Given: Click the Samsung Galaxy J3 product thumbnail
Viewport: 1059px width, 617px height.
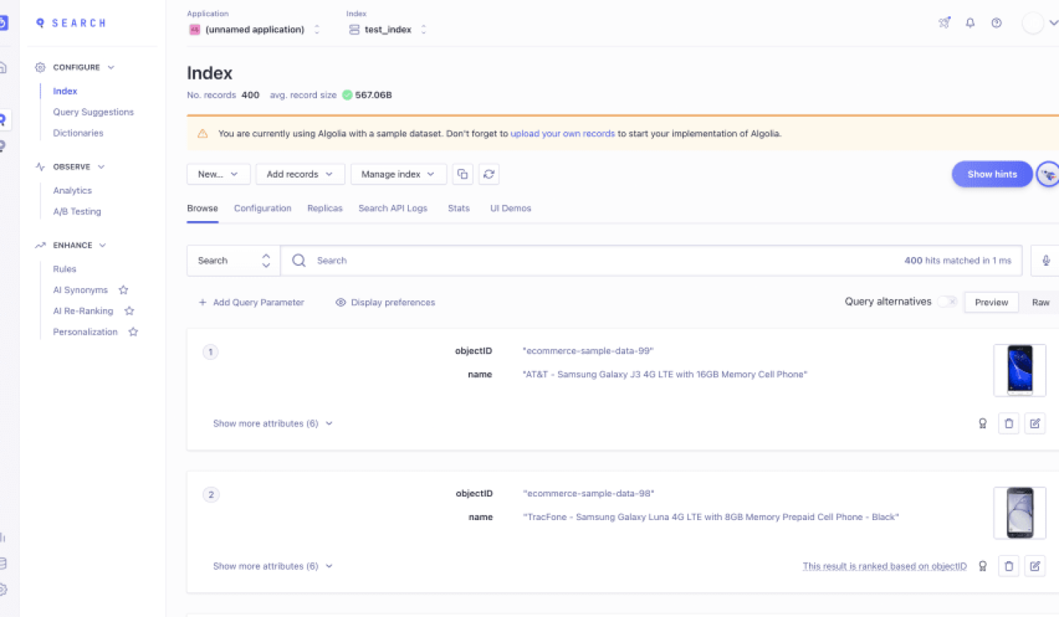Looking at the screenshot, I should click(1019, 370).
